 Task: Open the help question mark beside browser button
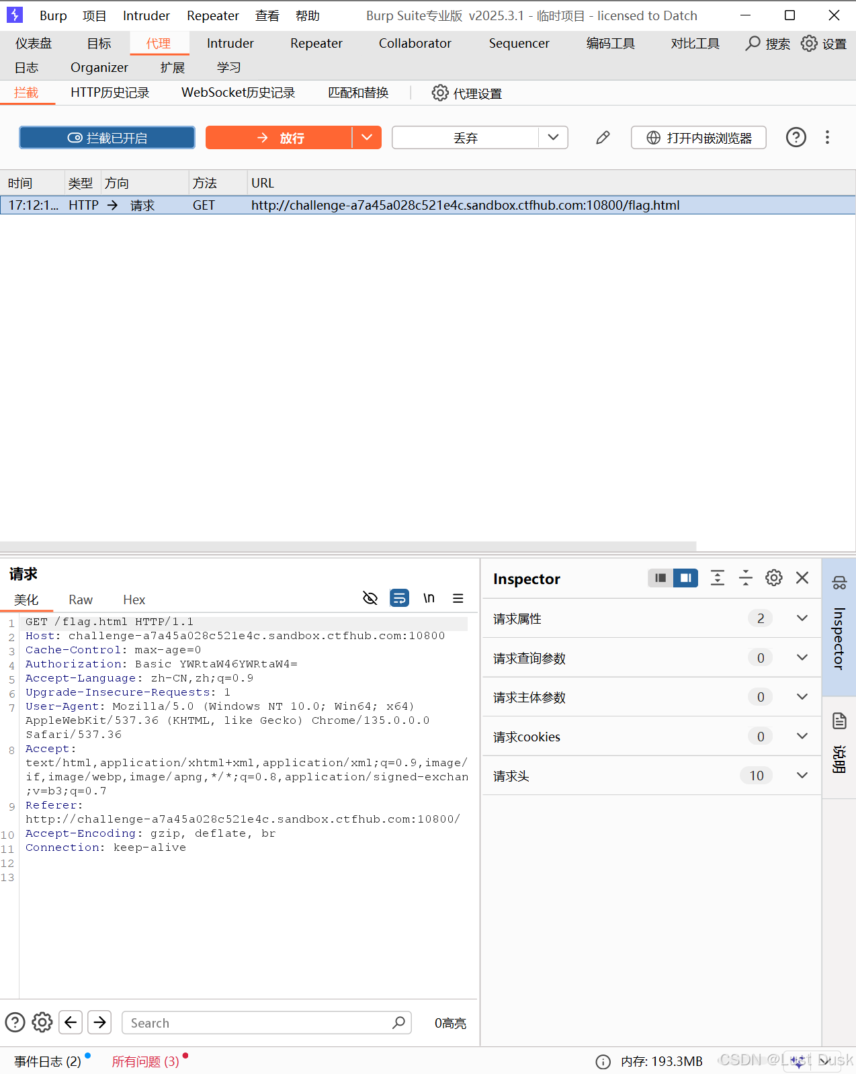coord(796,138)
